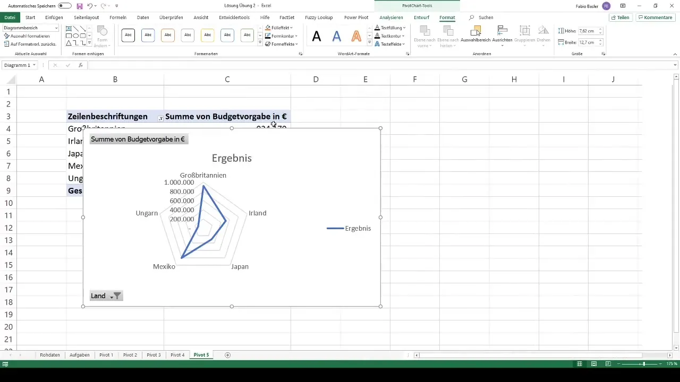Click the name box showing Diagramm 1
Image resolution: width=680 pixels, height=382 pixels.
click(17, 65)
